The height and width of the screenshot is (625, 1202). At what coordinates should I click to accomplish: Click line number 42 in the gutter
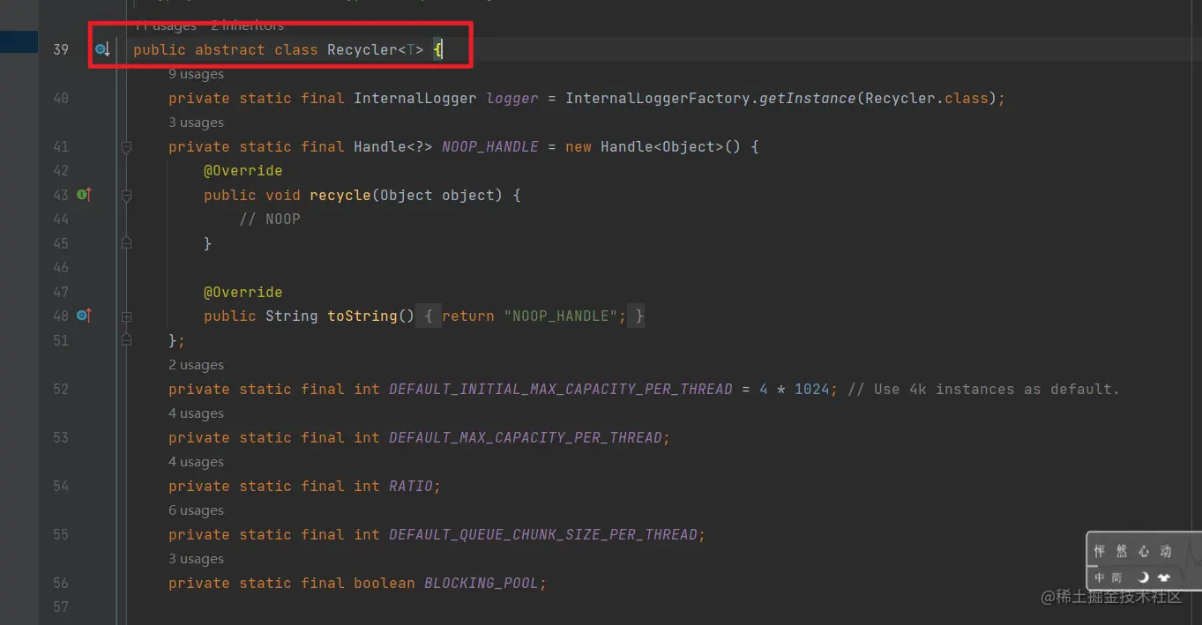[60, 171]
